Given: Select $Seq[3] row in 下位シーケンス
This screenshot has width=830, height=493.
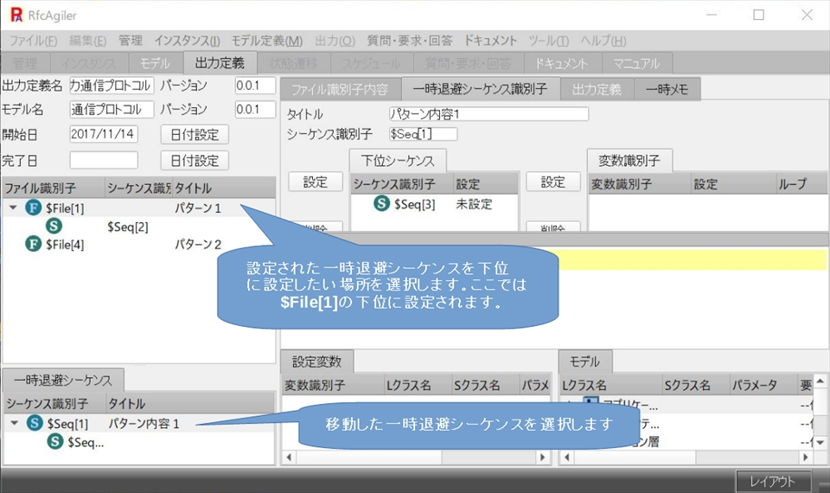Looking at the screenshot, I should point(434,204).
